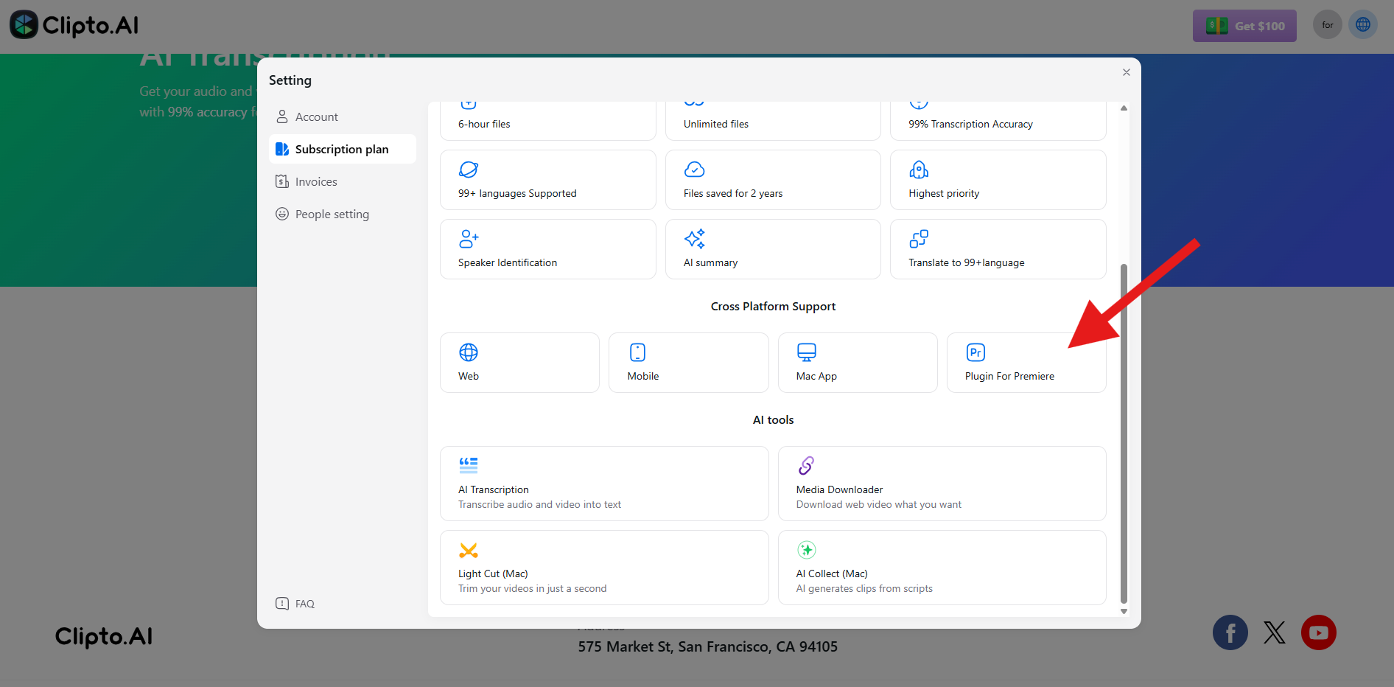Click 'Cross Platform Support' heading
The image size is (1394, 687).
tap(773, 307)
